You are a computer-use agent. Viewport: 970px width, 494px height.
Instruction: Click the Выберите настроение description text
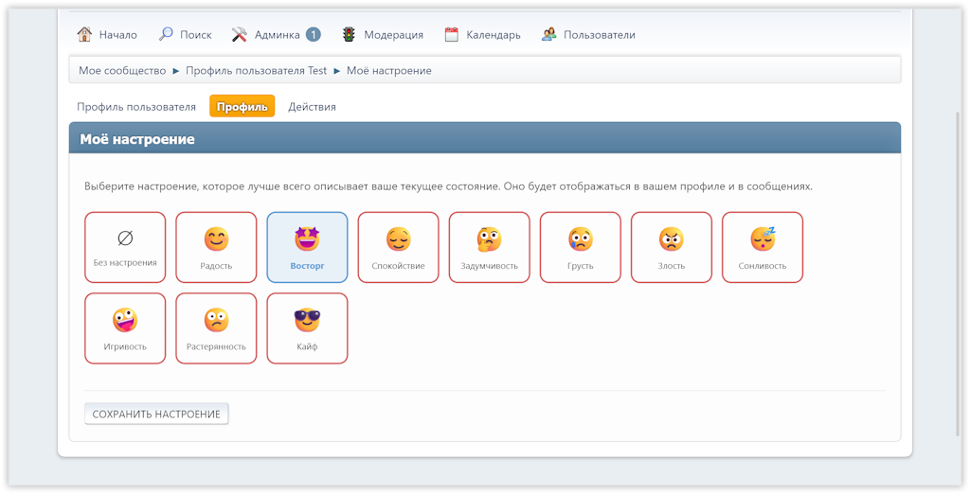[448, 186]
